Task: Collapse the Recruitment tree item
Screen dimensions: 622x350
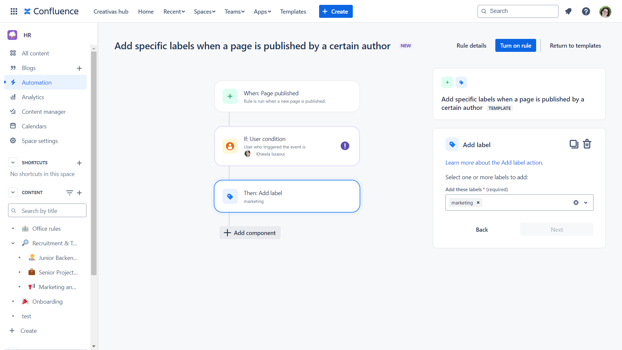Action: click(13, 243)
